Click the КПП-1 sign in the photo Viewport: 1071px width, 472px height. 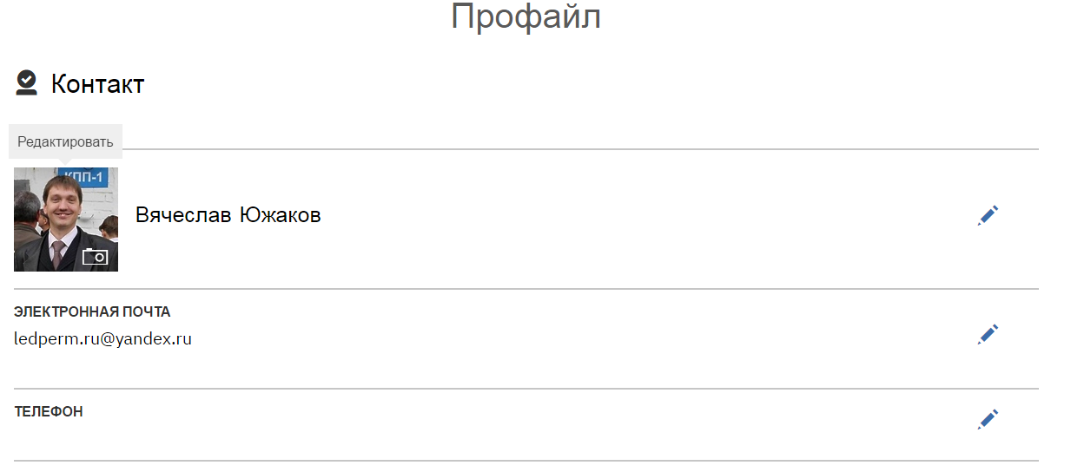pyautogui.click(x=84, y=177)
